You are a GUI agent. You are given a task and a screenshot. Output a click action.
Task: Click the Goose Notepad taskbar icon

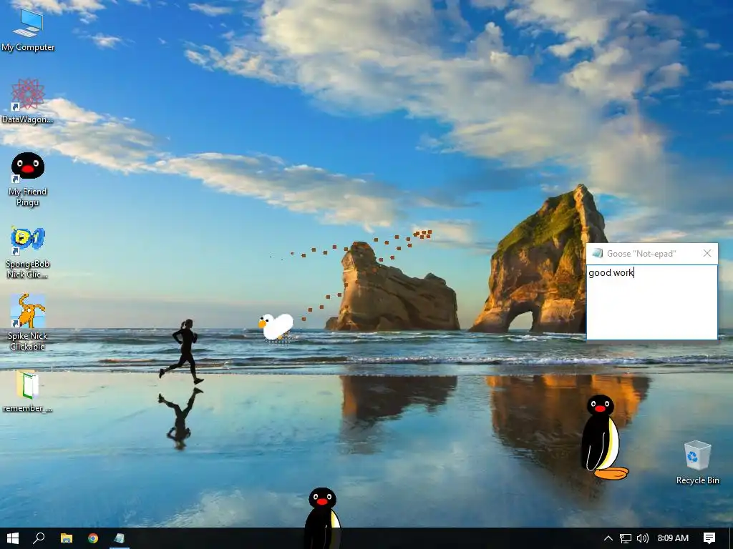click(x=120, y=538)
